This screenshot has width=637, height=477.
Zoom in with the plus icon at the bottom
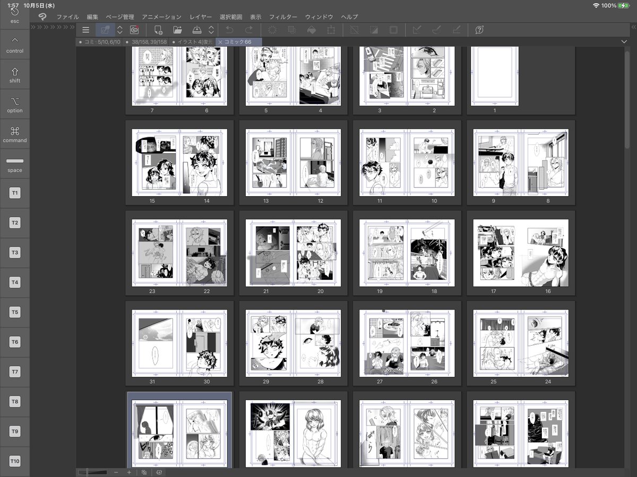(x=128, y=472)
